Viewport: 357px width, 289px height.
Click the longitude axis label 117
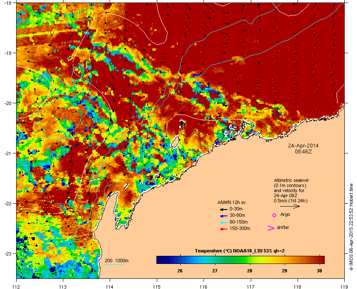point(251,287)
